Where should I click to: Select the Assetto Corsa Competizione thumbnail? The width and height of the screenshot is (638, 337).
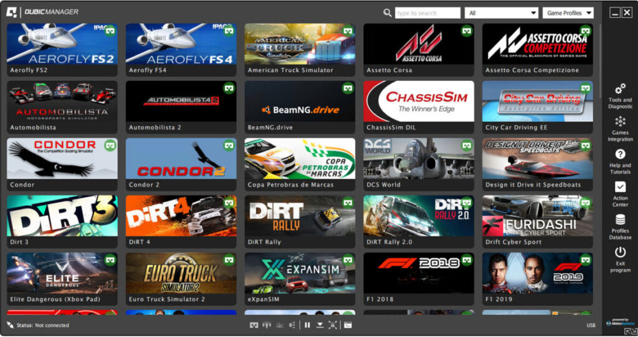click(x=538, y=44)
